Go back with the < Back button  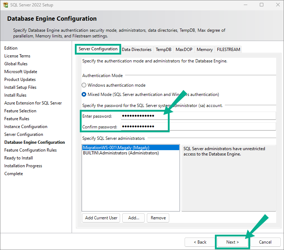pyautogui.click(x=200, y=242)
